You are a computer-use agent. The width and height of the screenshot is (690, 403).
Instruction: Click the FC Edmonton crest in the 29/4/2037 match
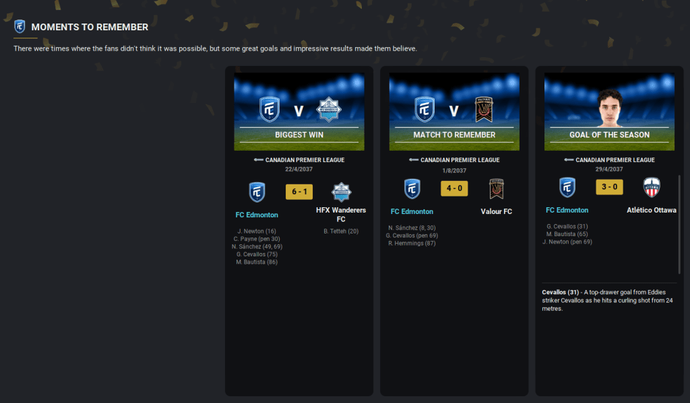pos(567,187)
